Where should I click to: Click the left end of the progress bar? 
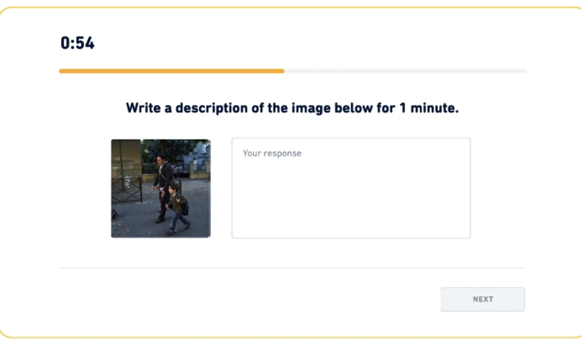(x=63, y=71)
